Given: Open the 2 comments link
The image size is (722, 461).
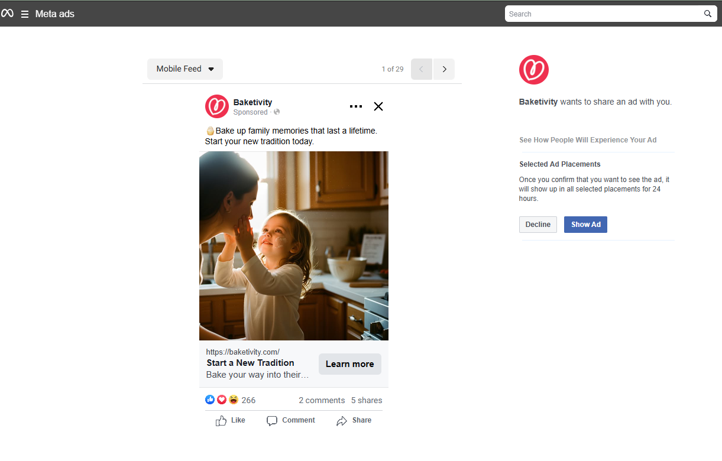Looking at the screenshot, I should point(322,400).
